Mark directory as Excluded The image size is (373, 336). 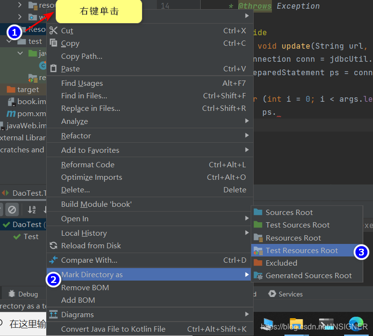[x=307, y=263]
